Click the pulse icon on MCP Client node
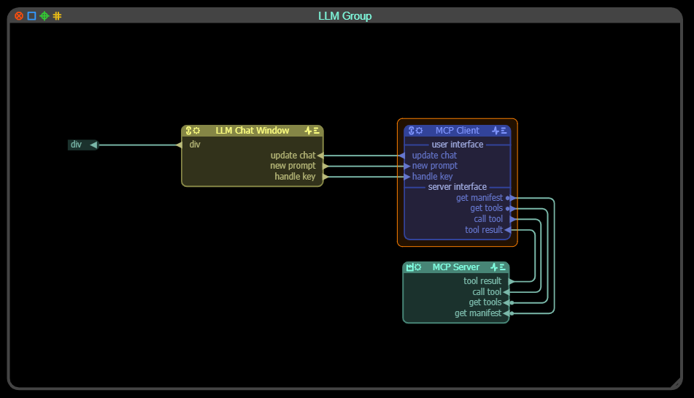This screenshot has height=398, width=694. click(x=496, y=131)
